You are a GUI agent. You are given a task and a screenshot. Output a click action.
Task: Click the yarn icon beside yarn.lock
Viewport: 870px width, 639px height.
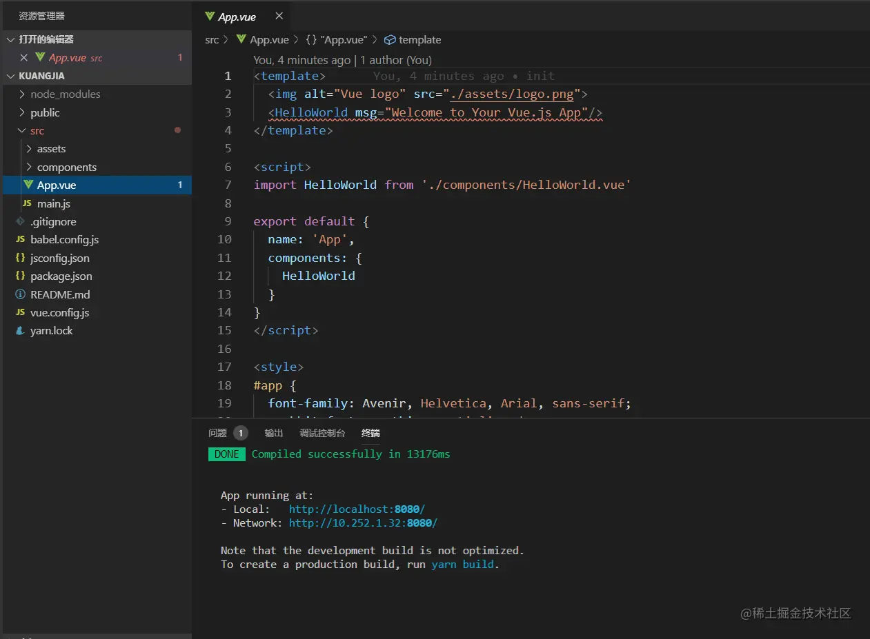coord(20,331)
